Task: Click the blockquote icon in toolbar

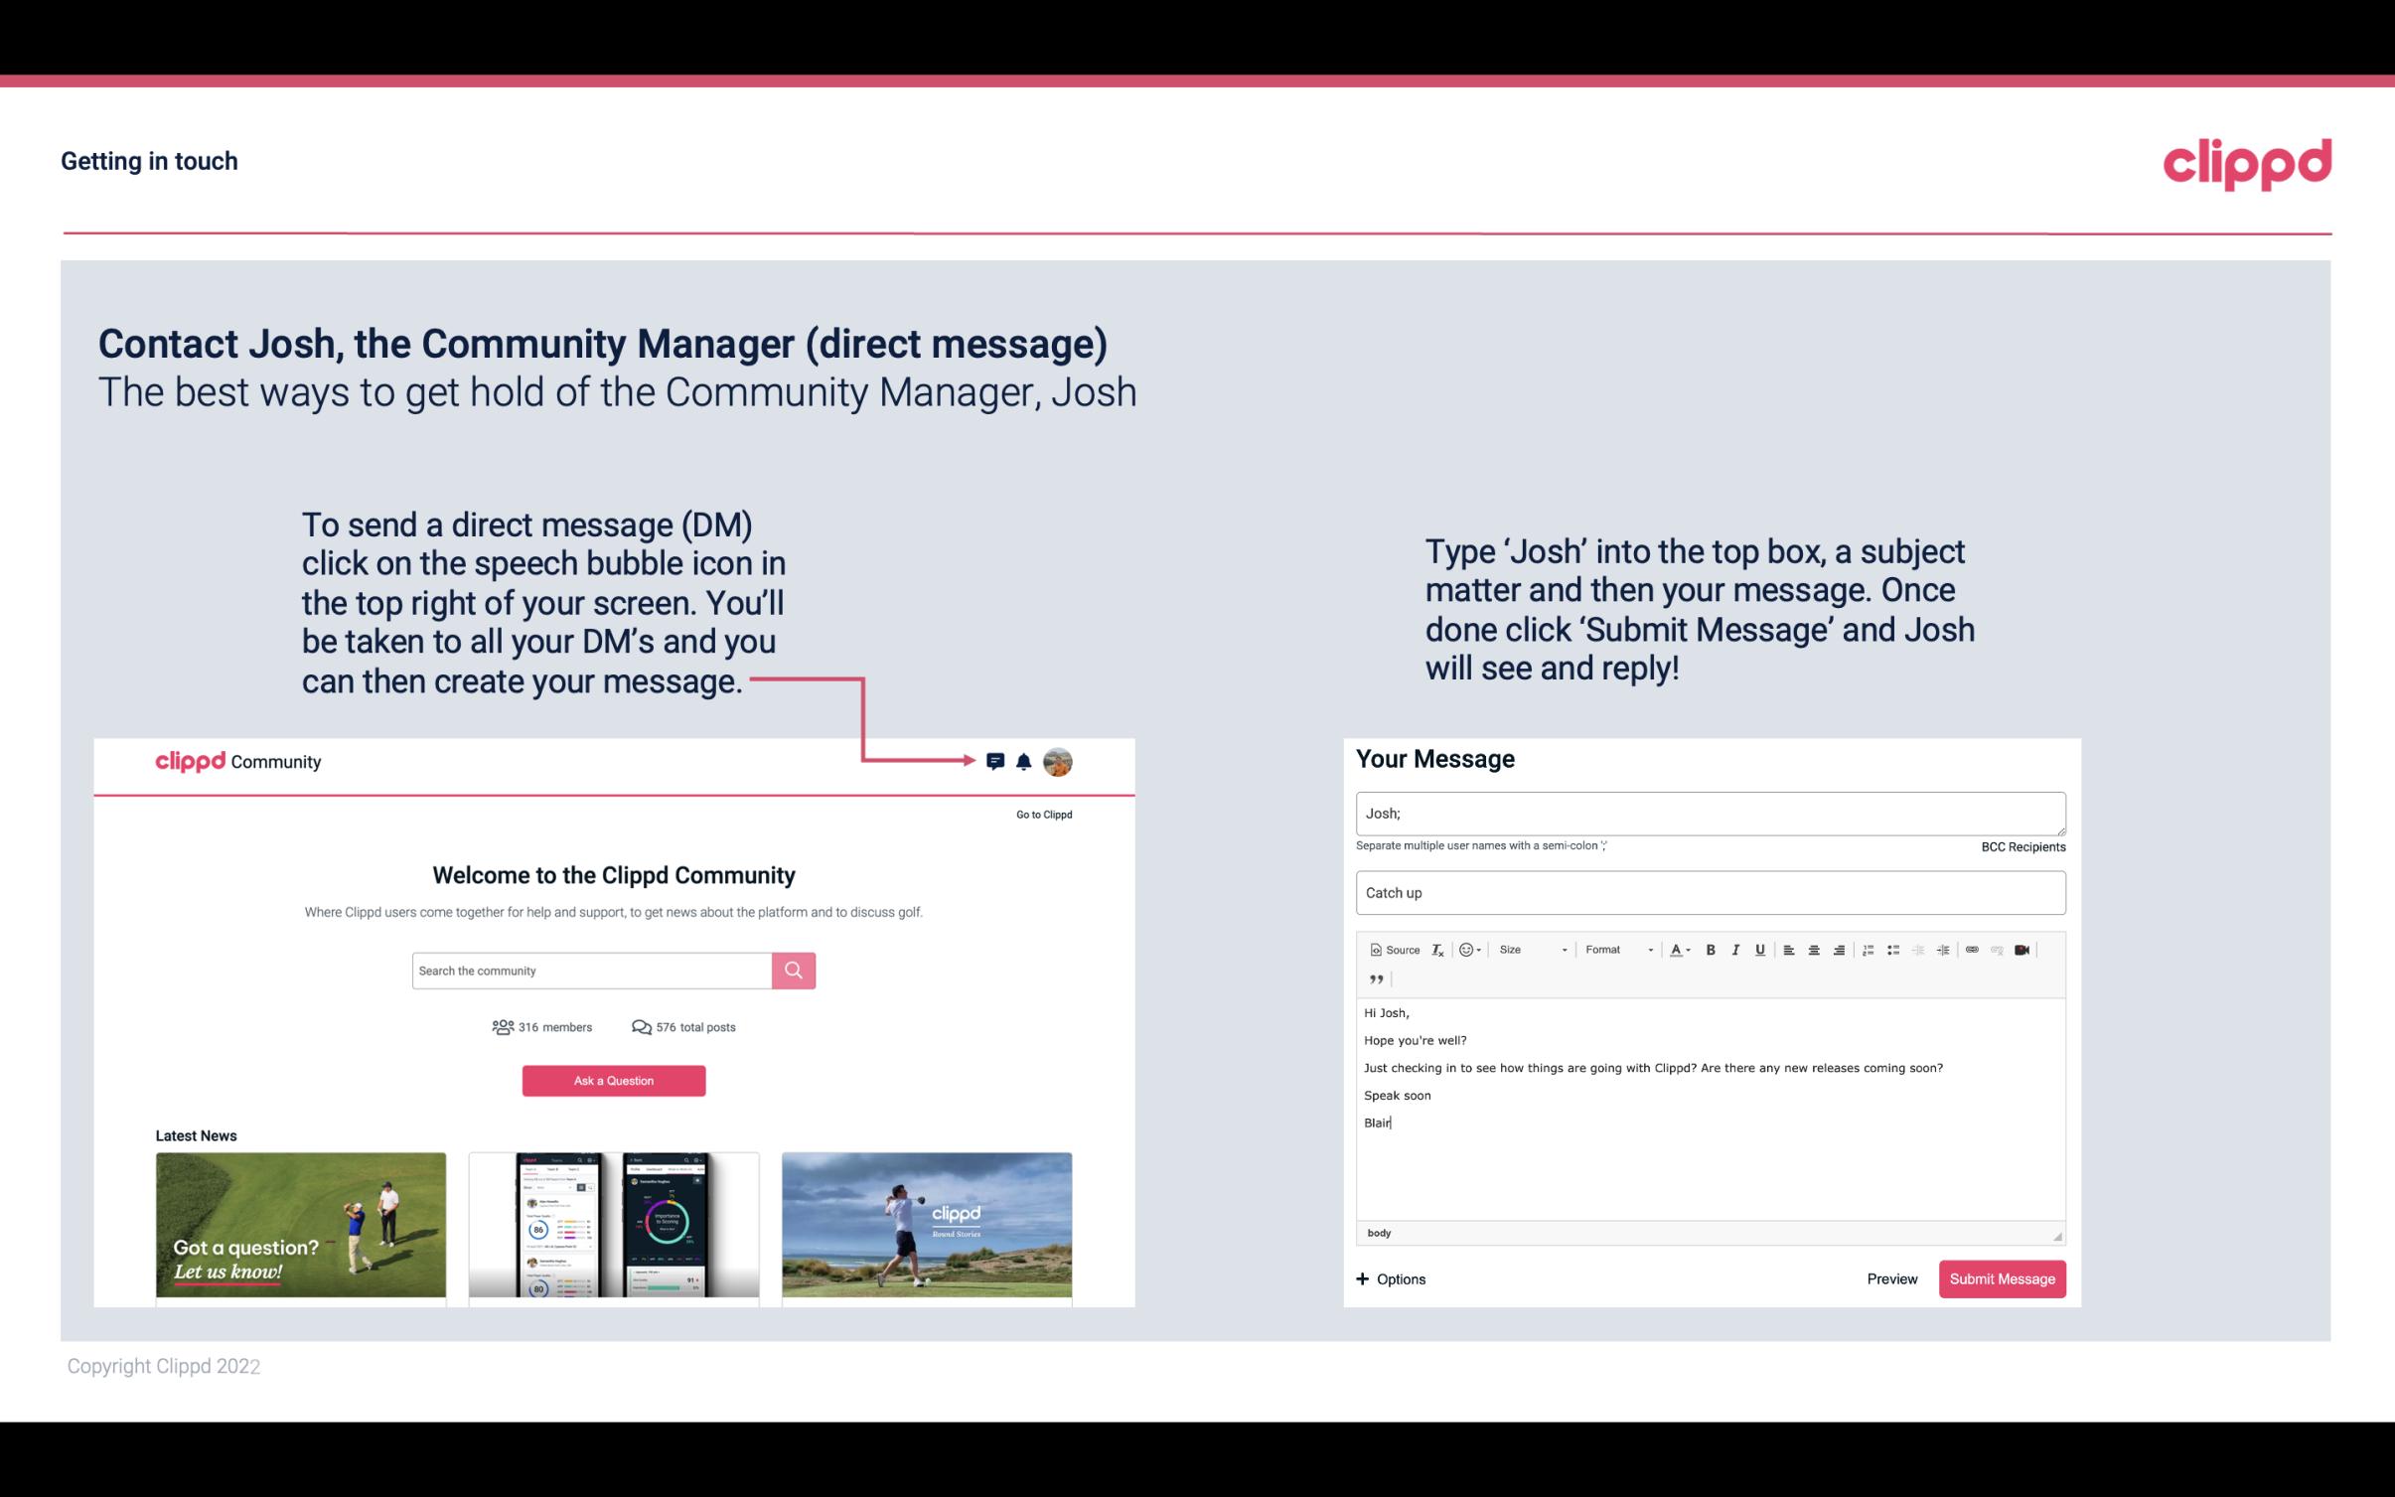Action: point(1374,979)
